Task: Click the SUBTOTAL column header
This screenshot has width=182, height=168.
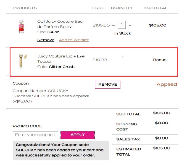Action: coord(156,8)
